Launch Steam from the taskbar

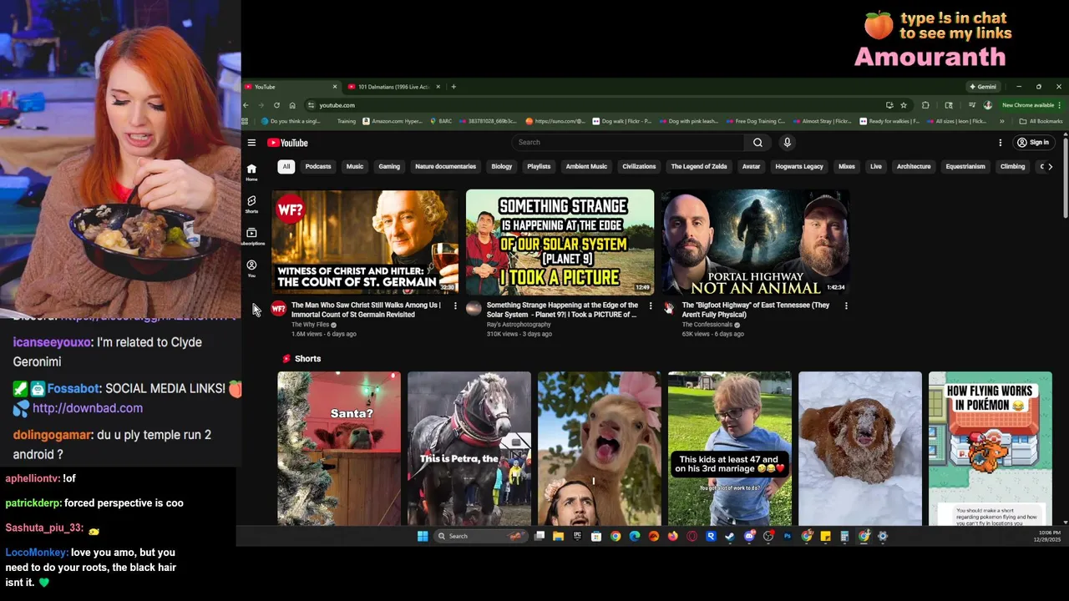730,536
